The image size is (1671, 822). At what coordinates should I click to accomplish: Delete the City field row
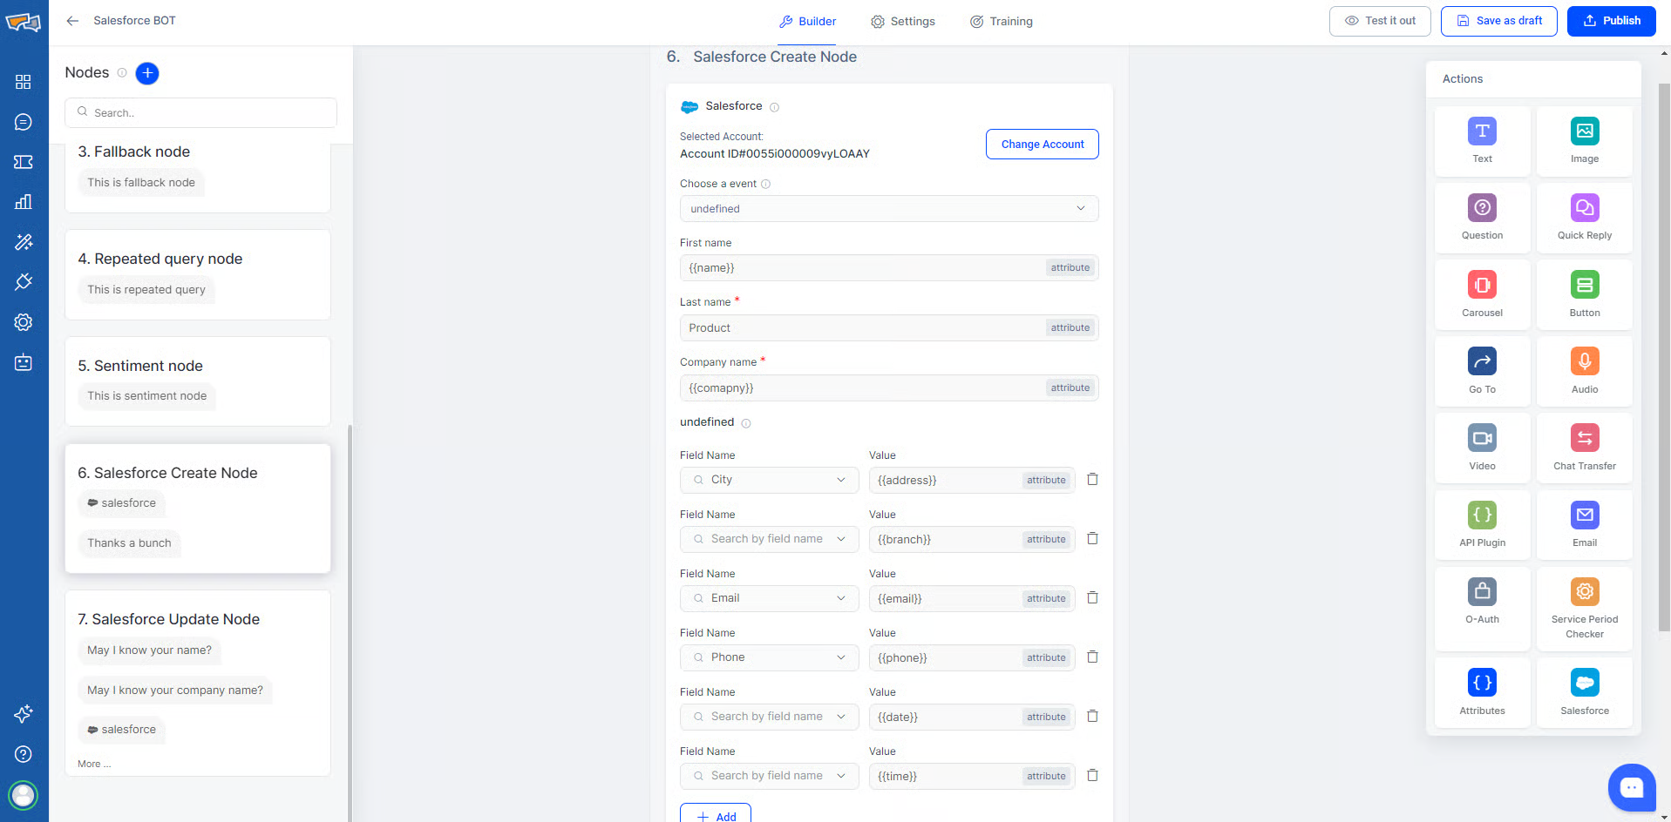[1092, 480]
